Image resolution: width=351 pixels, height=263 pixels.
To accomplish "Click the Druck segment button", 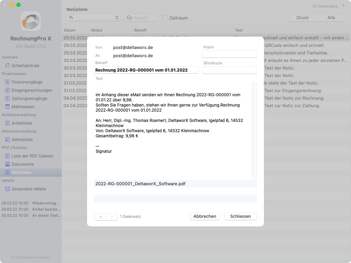I will click(302, 18).
